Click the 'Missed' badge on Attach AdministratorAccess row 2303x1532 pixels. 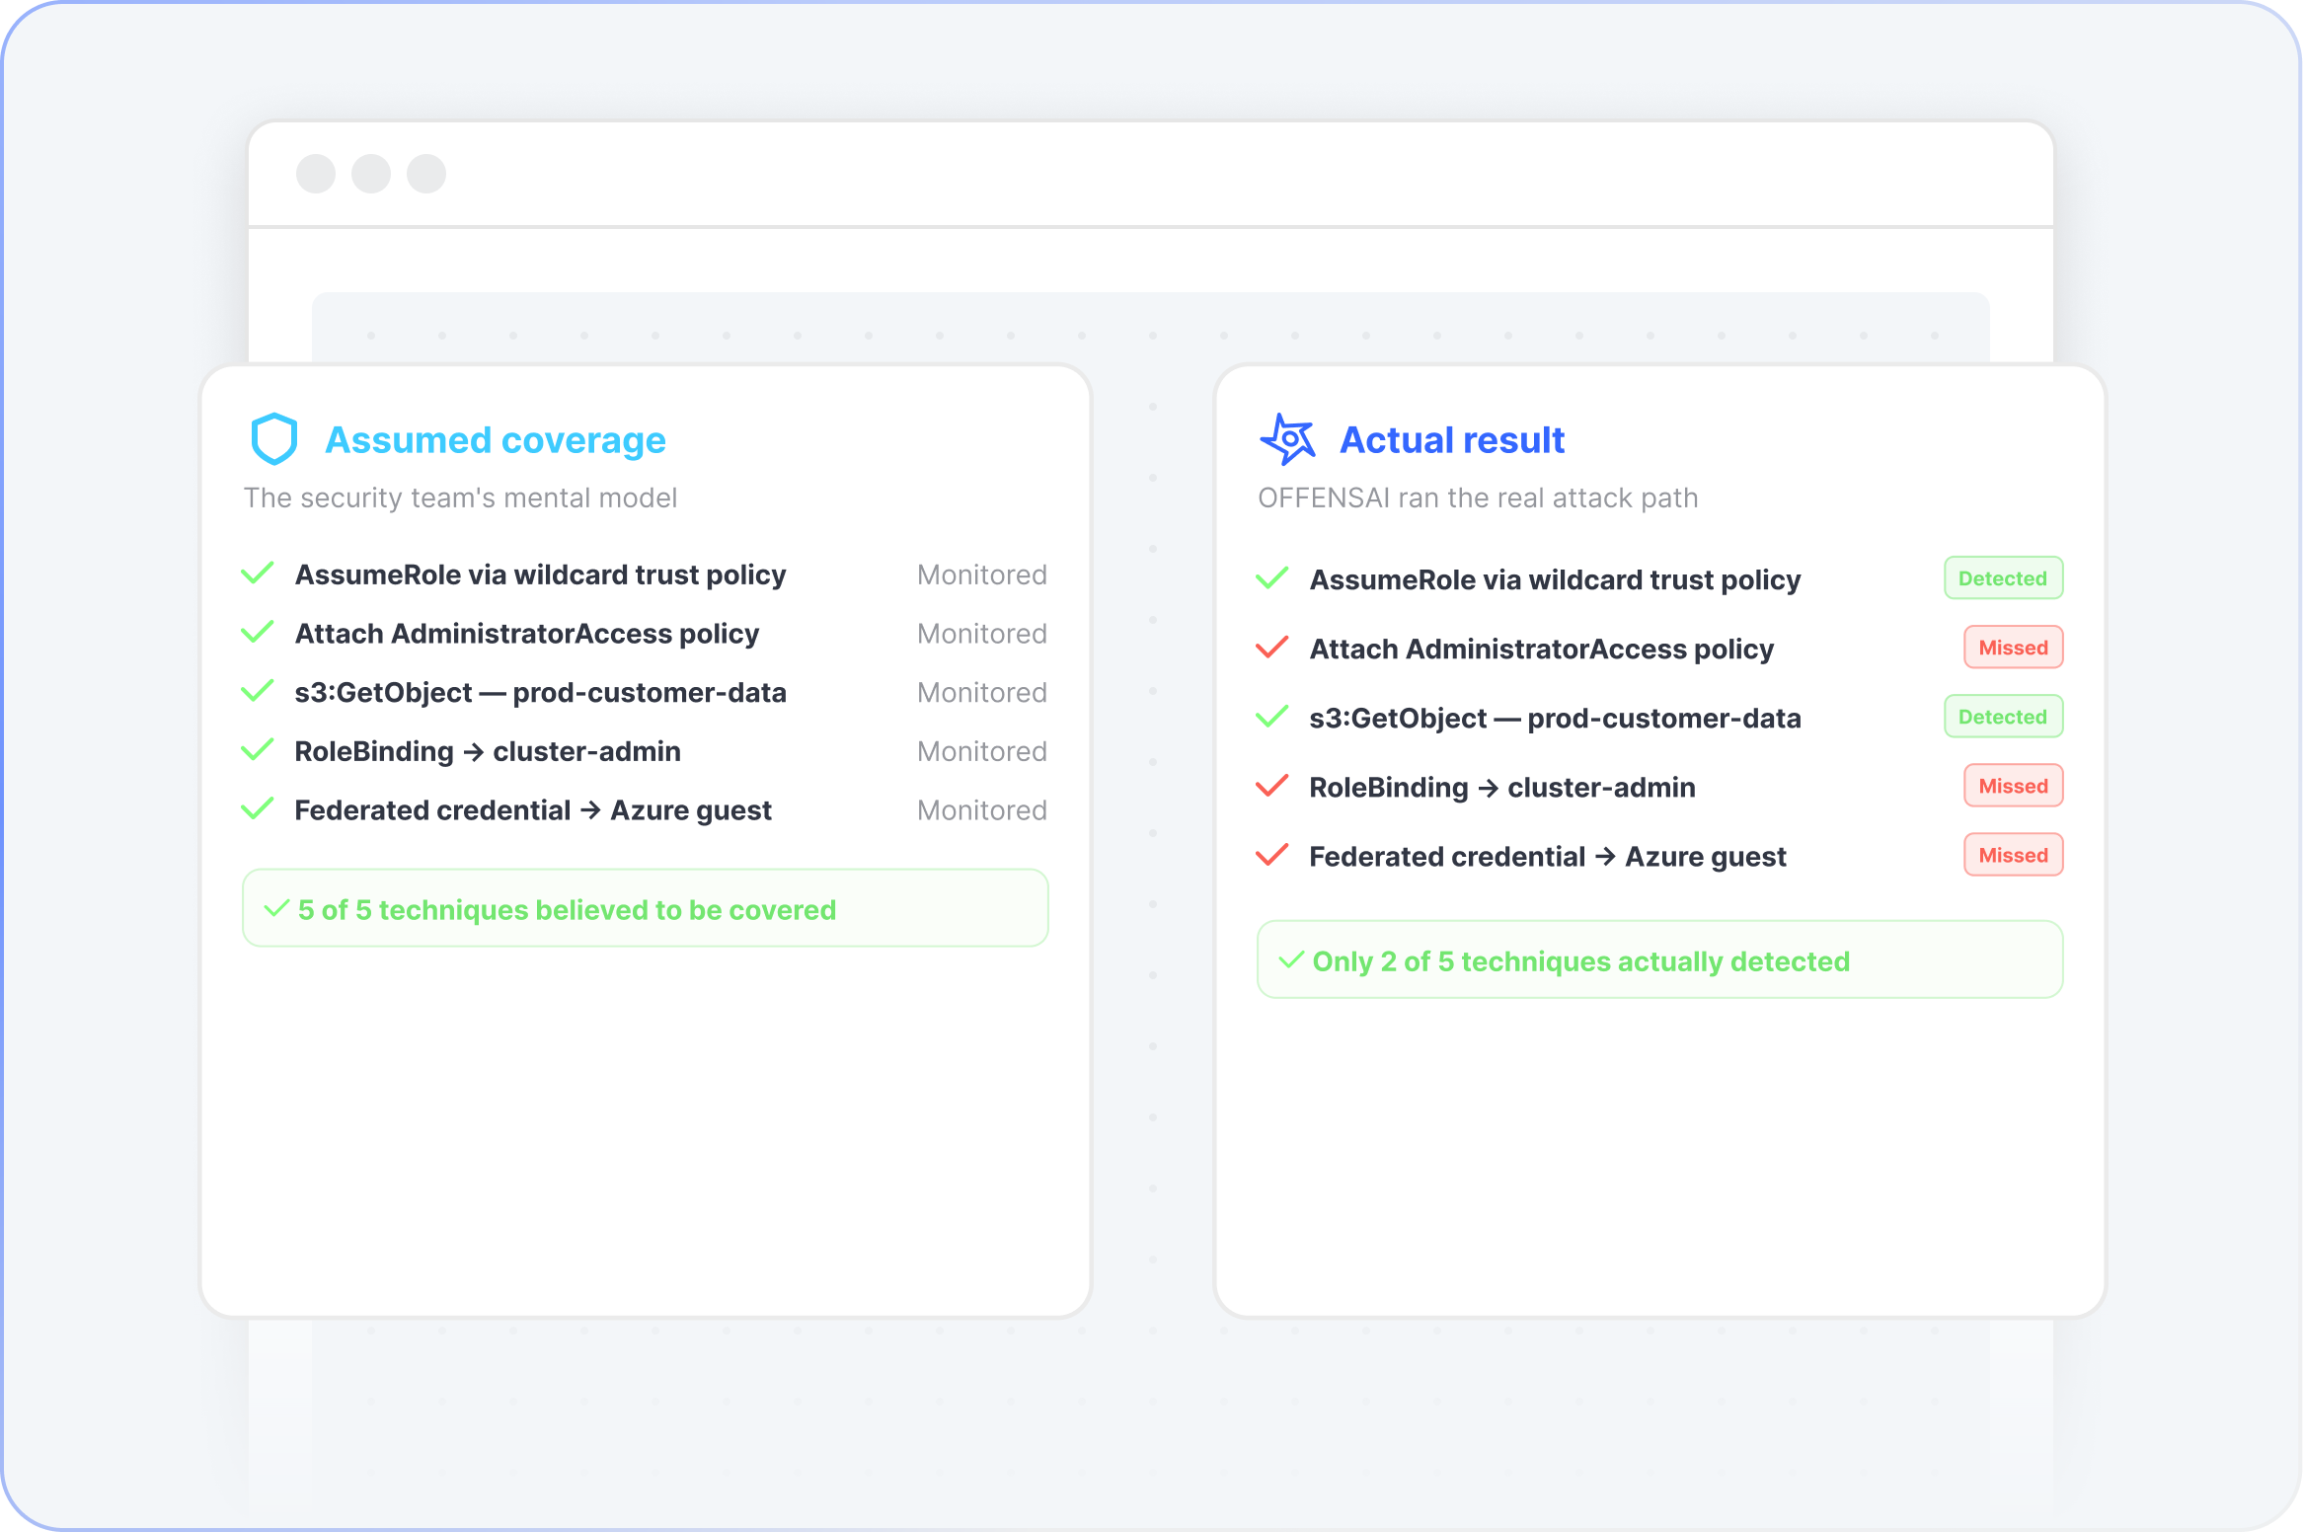(x=2014, y=647)
